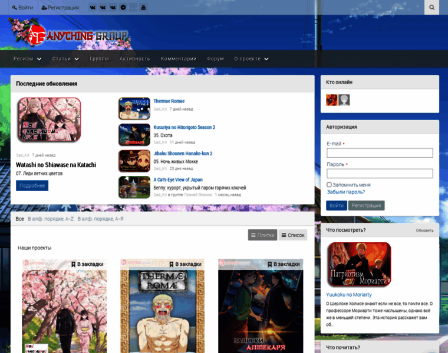Sort by В алф. порядке, A-Z
Screen dimensions: 448x353
[x=51, y=219]
